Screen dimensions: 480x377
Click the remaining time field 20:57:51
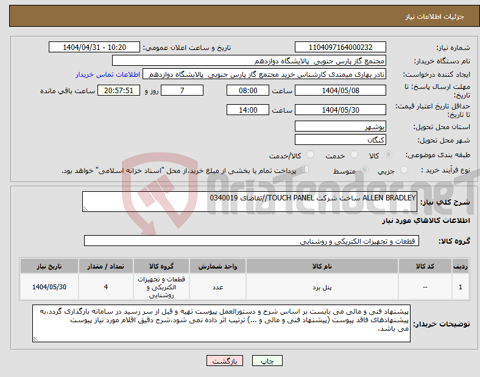(119, 90)
